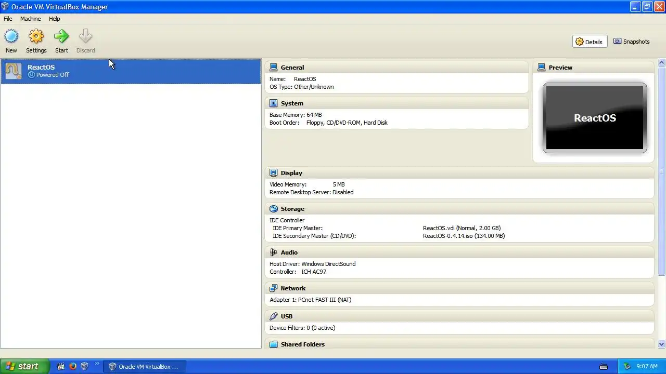Viewport: 666px width, 374px height.
Task: Click the vertical scrollbar thumb in details pane
Action: [662, 171]
